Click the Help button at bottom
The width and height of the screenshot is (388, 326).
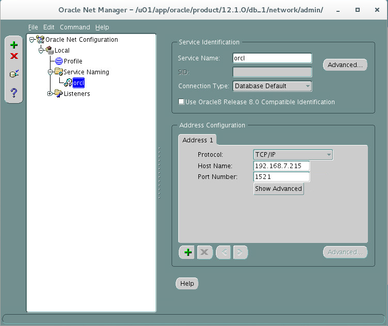coord(187,283)
